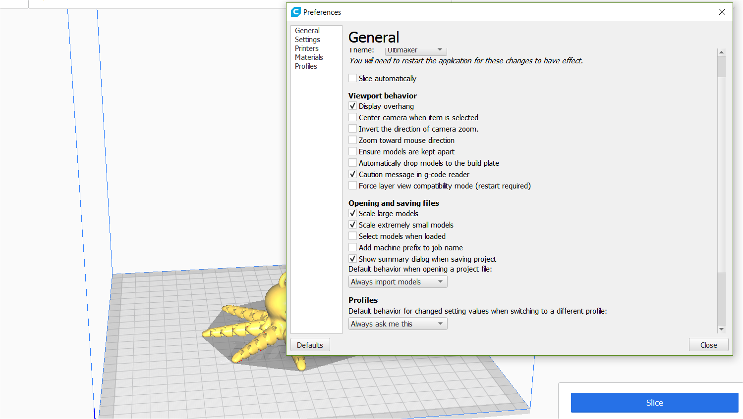Image resolution: width=743 pixels, height=419 pixels.
Task: Click the scrollbar up arrow in Preferences
Action: tap(721, 52)
